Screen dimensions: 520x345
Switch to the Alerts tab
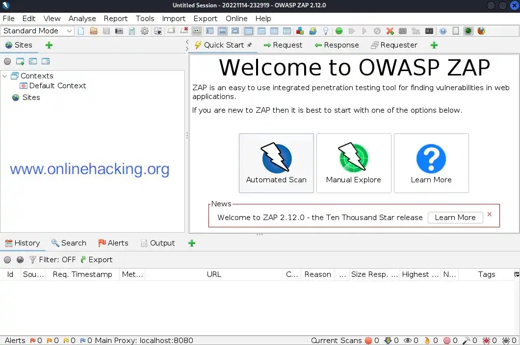[113, 243]
